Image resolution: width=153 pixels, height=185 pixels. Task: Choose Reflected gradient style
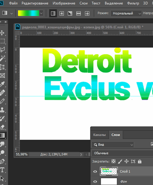point(78,13)
